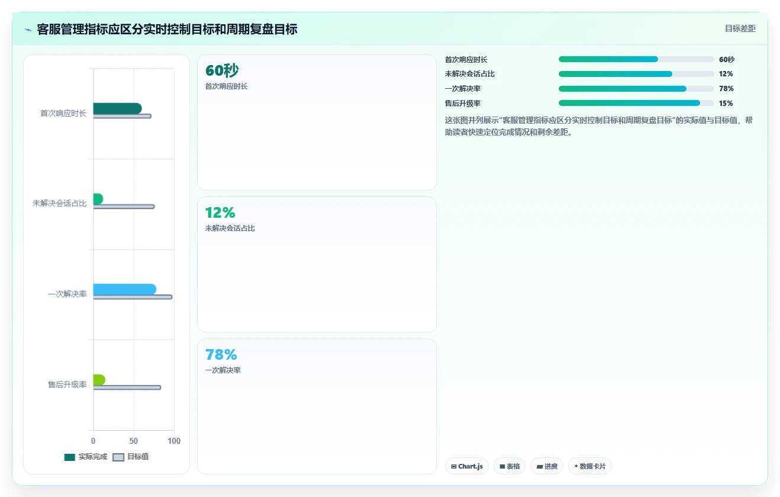The width and height of the screenshot is (780, 497).
Task: Click the 未解决会话占比 chart axis label
Action: 60,204
